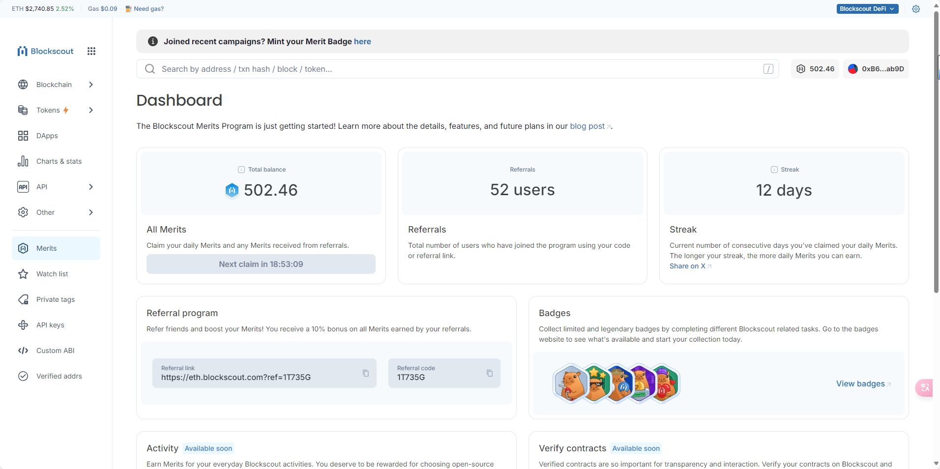The height and width of the screenshot is (469, 940).
Task: Open the 0xB6...ab9D wallet account button
Action: (876, 69)
